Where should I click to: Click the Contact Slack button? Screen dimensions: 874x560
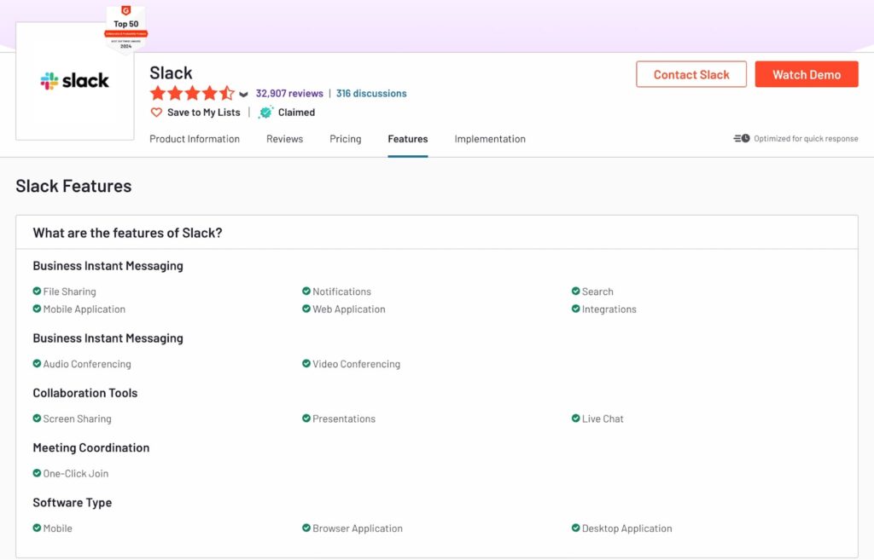(691, 75)
